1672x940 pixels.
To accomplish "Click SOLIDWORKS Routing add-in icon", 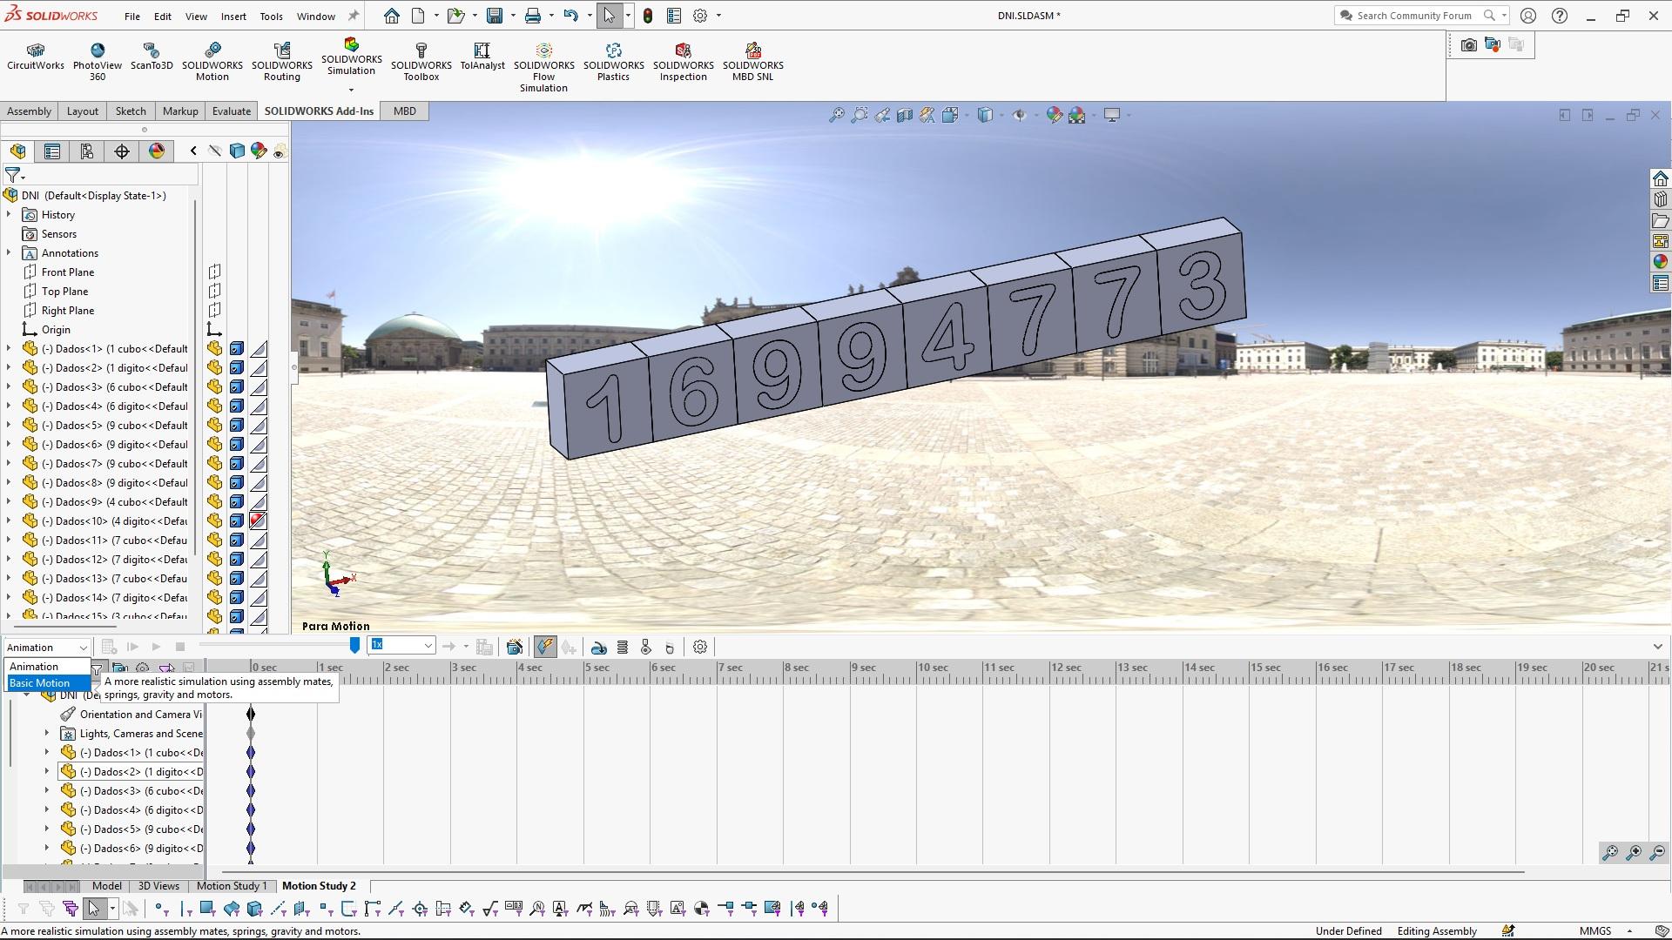I will (x=282, y=62).
